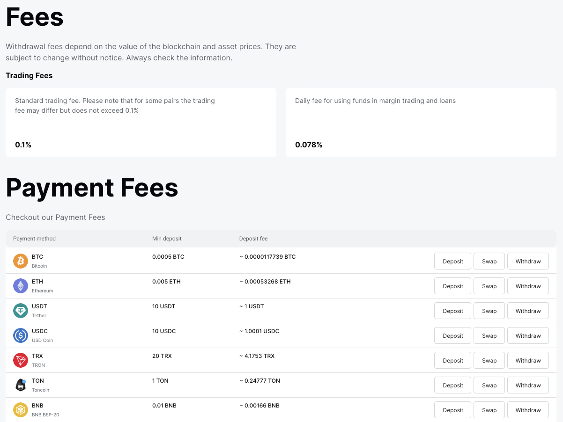The height and width of the screenshot is (422, 563).
Task: Click the Deposit fee column header
Action: [253, 239]
